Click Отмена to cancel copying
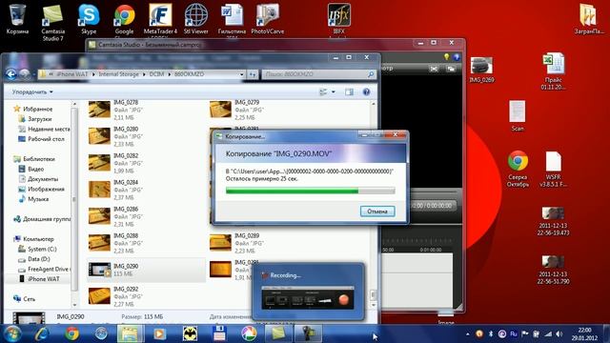 pos(377,212)
